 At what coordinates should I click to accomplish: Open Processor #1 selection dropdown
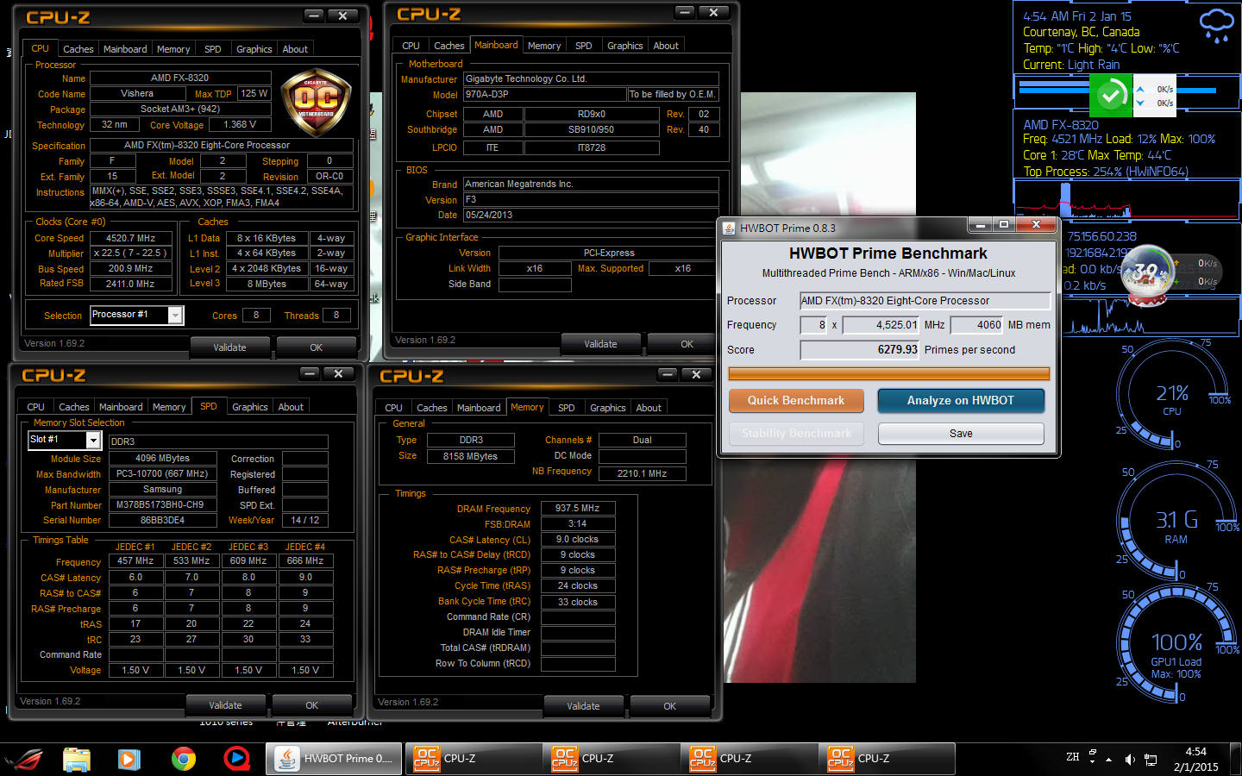pos(136,316)
